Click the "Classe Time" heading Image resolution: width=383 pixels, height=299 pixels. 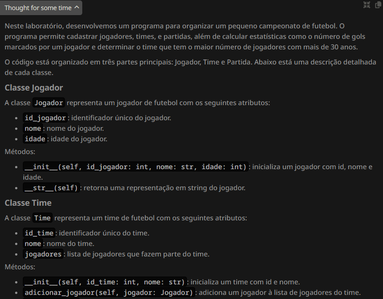[x=28, y=203]
